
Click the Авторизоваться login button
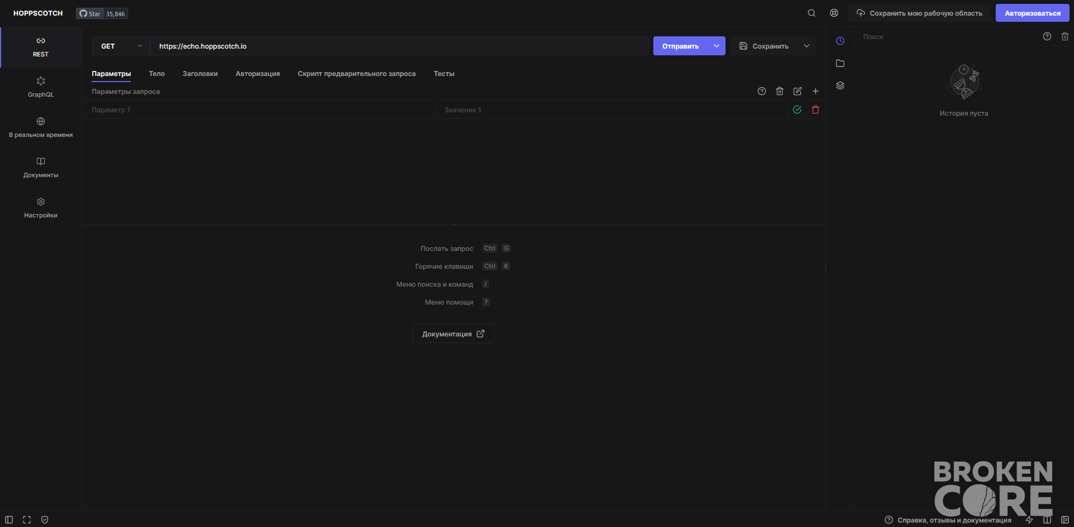(1032, 13)
